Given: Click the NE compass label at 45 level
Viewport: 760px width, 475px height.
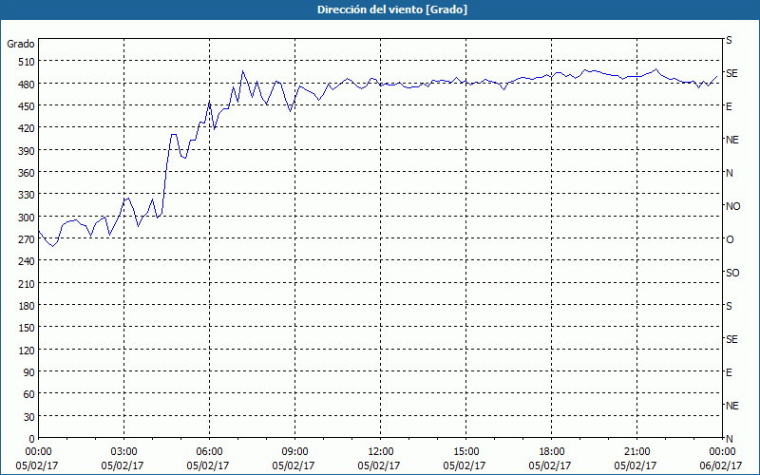Looking at the screenshot, I should (731, 406).
